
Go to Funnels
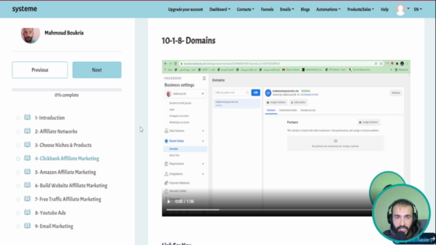[x=267, y=10]
